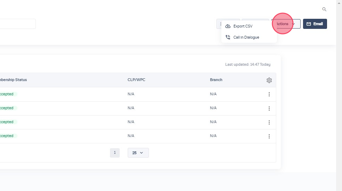Expand the 25 rows-per-page dropdown

[x=138, y=153]
